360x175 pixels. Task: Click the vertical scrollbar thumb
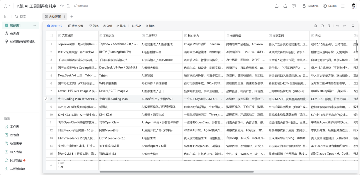coord(357,46)
